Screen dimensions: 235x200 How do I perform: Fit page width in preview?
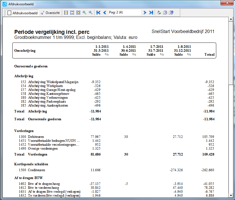[x=66, y=13]
